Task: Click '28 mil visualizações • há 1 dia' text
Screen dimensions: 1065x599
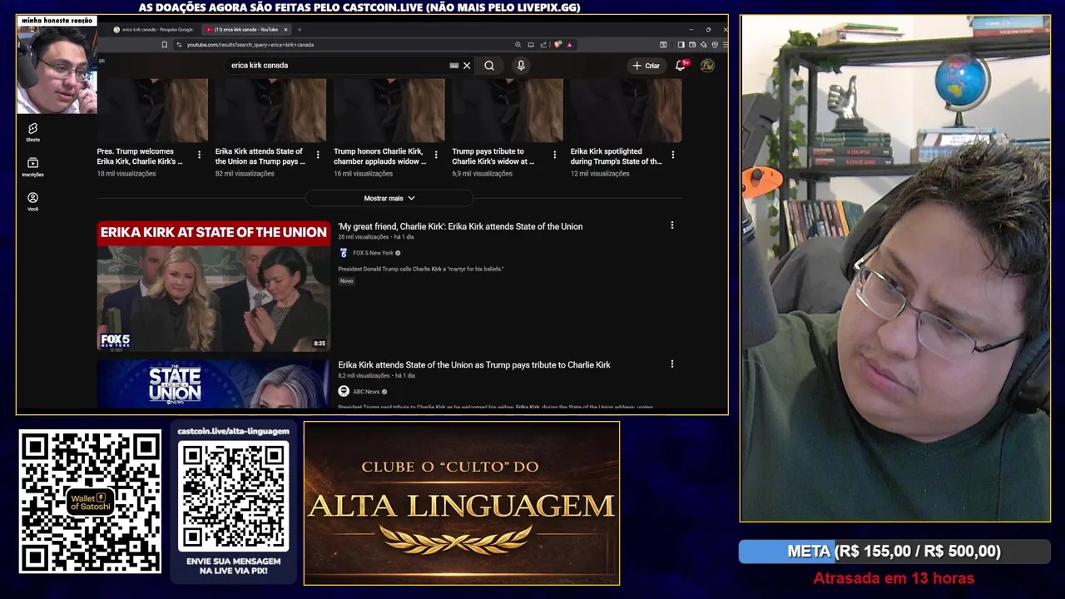Action: pos(376,237)
